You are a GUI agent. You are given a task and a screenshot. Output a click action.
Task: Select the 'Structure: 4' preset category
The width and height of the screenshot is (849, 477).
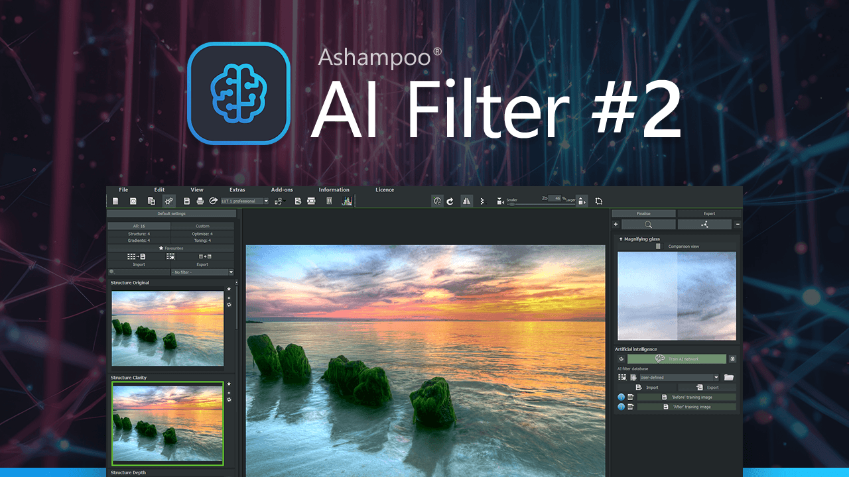[139, 234]
